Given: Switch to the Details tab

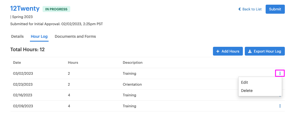Looking at the screenshot, I should coord(17,36).
